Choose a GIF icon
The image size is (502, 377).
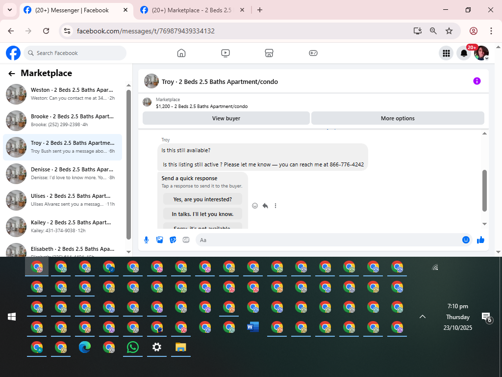(x=186, y=240)
